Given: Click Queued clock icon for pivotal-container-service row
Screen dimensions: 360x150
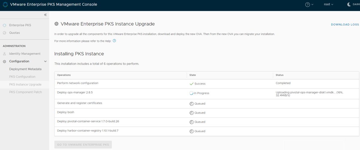Looking at the screenshot, I should tap(191, 122).
